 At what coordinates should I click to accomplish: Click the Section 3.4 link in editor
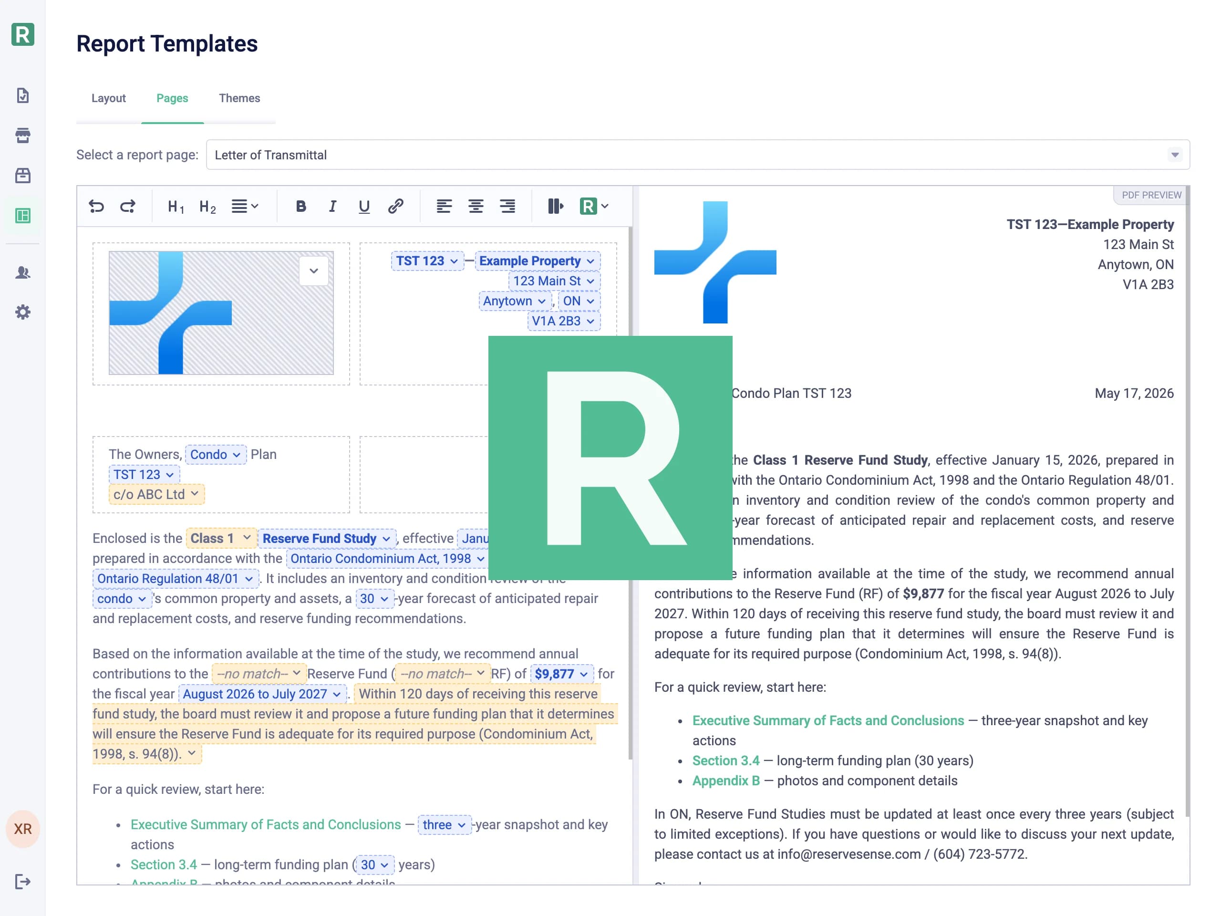click(164, 864)
